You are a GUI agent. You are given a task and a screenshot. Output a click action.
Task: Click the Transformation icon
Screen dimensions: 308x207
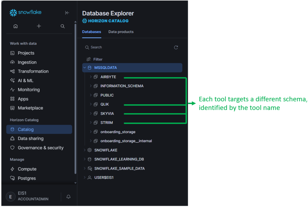12,71
